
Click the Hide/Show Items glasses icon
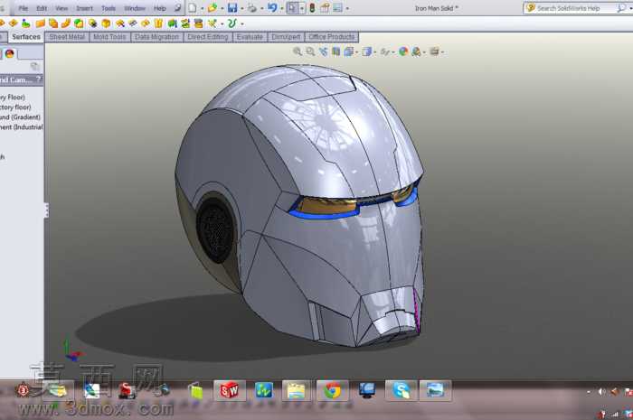(385, 51)
